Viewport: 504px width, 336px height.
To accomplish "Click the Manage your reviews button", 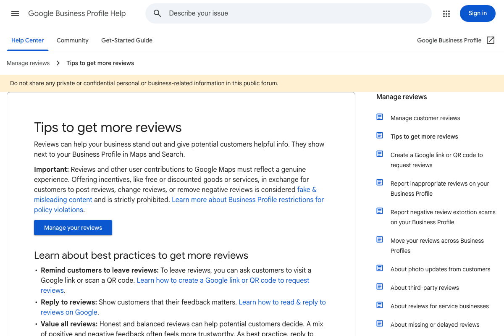I will (73, 228).
